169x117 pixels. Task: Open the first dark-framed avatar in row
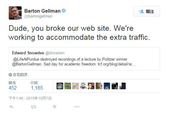pyautogui.click(x=60, y=86)
